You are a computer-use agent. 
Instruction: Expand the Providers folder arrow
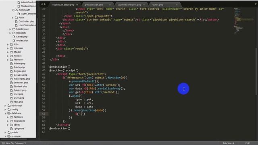(8, 60)
